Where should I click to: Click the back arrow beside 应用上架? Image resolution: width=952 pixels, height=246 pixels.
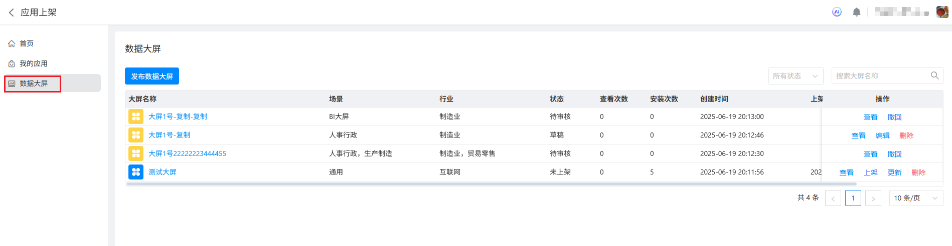pyautogui.click(x=11, y=12)
